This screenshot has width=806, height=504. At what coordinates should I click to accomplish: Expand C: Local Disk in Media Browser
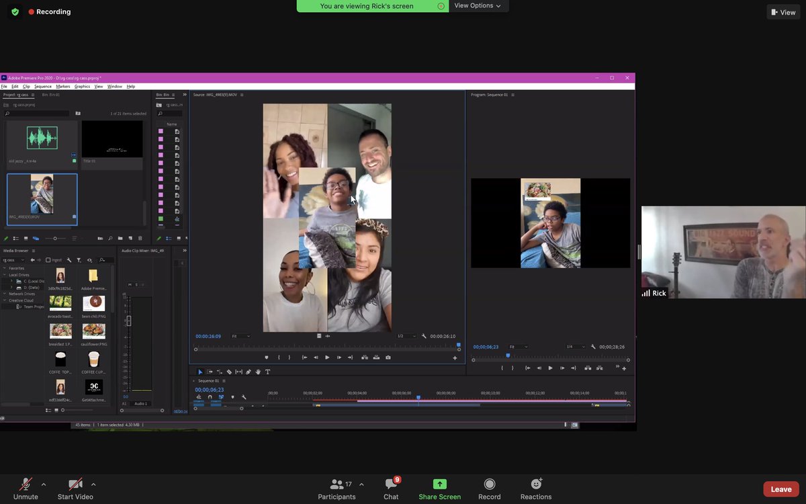pyautogui.click(x=11, y=281)
